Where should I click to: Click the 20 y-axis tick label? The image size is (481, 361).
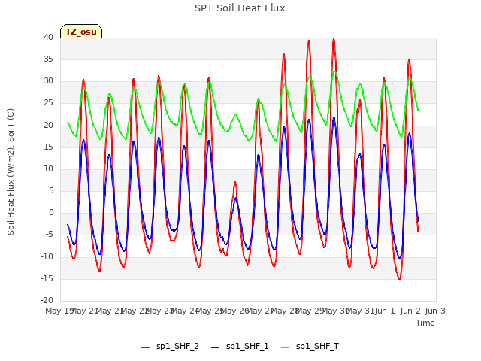pyautogui.click(x=48, y=125)
